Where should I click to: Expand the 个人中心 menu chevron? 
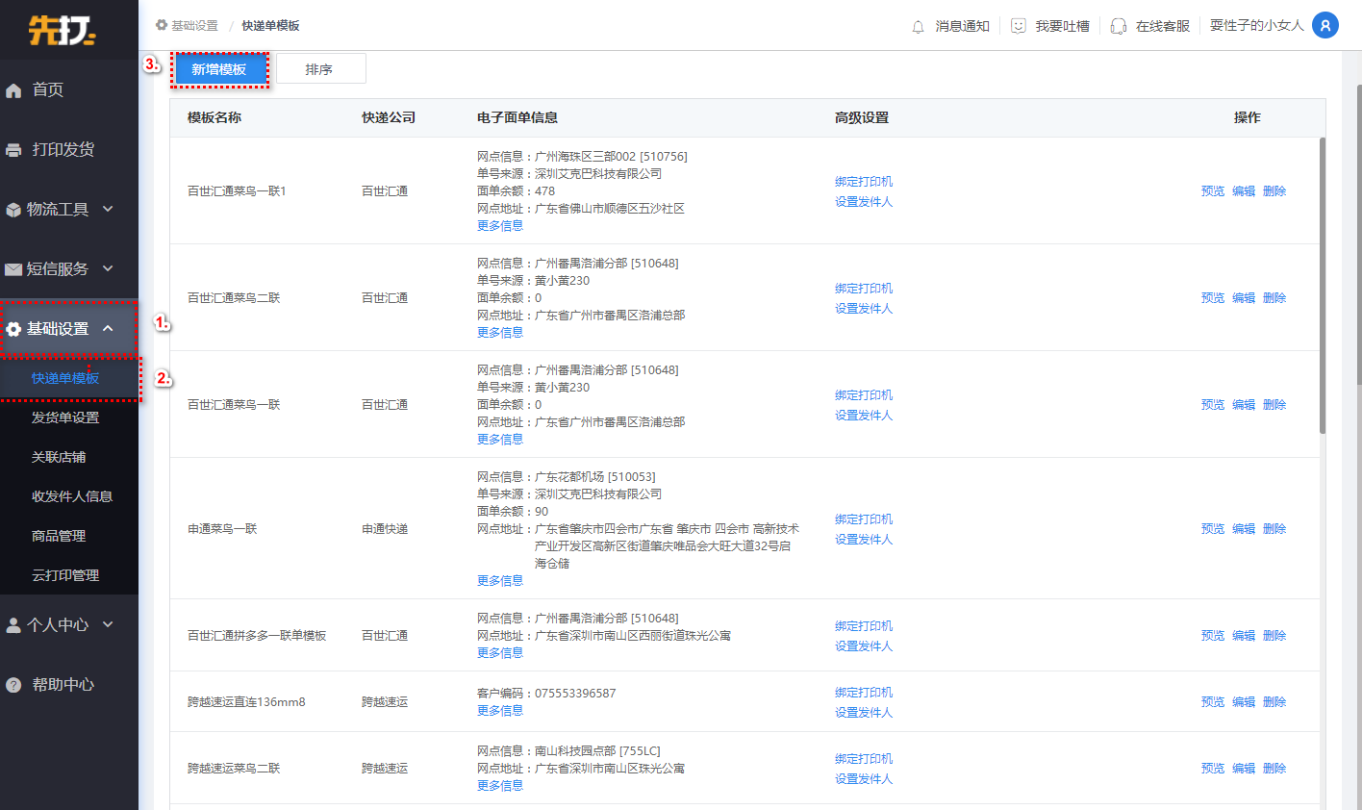tap(108, 624)
